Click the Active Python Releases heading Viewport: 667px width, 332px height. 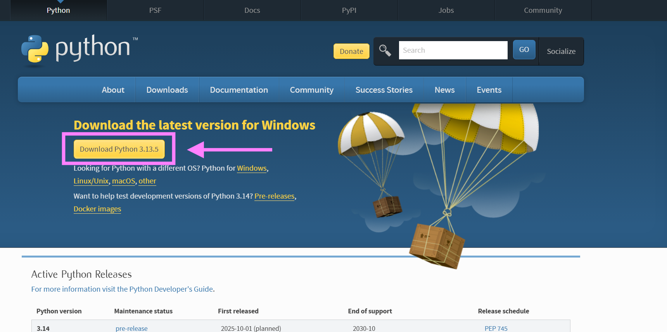[x=81, y=274]
